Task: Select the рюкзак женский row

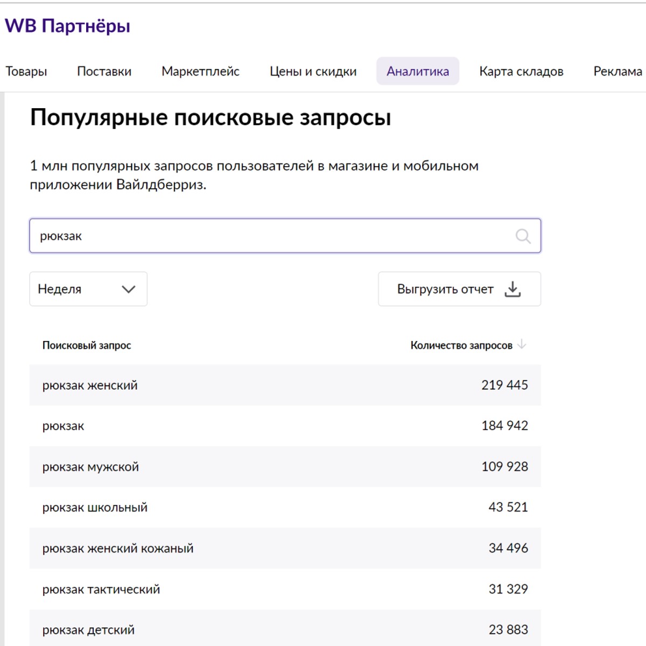Action: coord(285,385)
